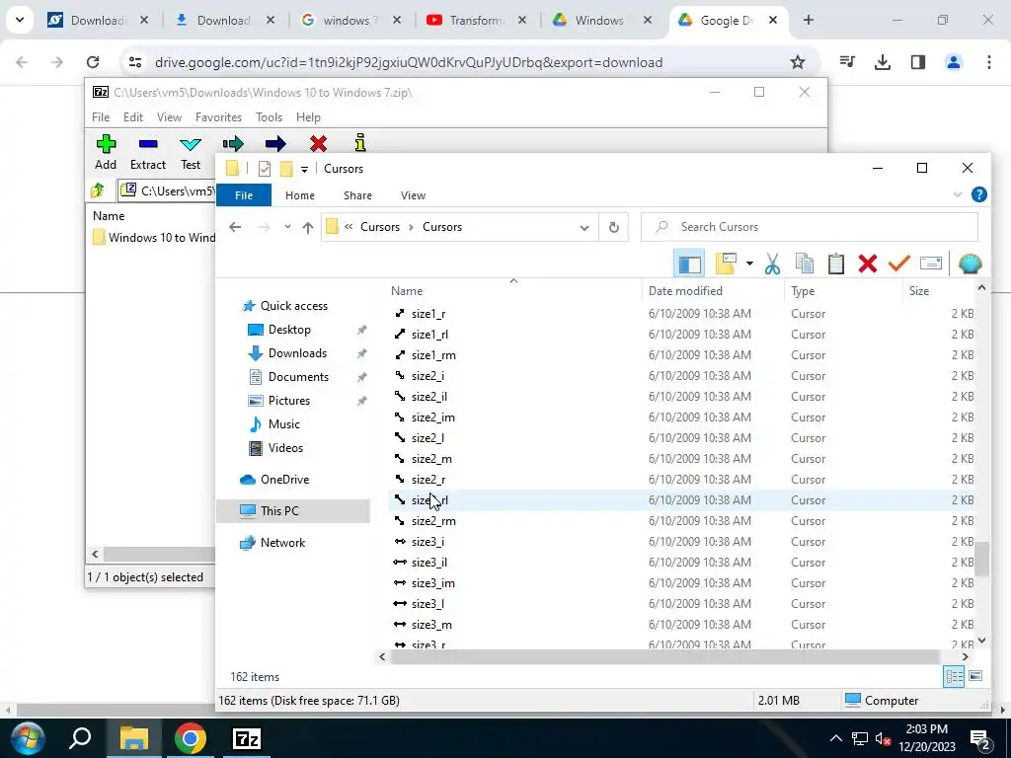This screenshot has width=1011, height=758.
Task: Open the Explorer View ribbon tab
Action: (x=414, y=195)
